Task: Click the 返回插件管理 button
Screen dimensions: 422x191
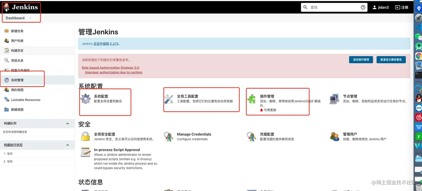Action: click(x=361, y=59)
